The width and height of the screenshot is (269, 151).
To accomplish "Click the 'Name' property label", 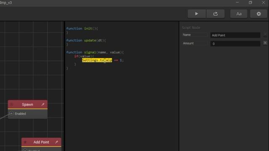I will (187, 35).
